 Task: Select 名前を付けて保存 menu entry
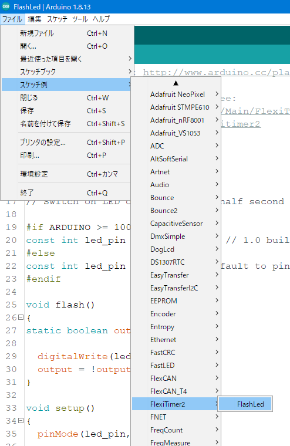point(66,123)
